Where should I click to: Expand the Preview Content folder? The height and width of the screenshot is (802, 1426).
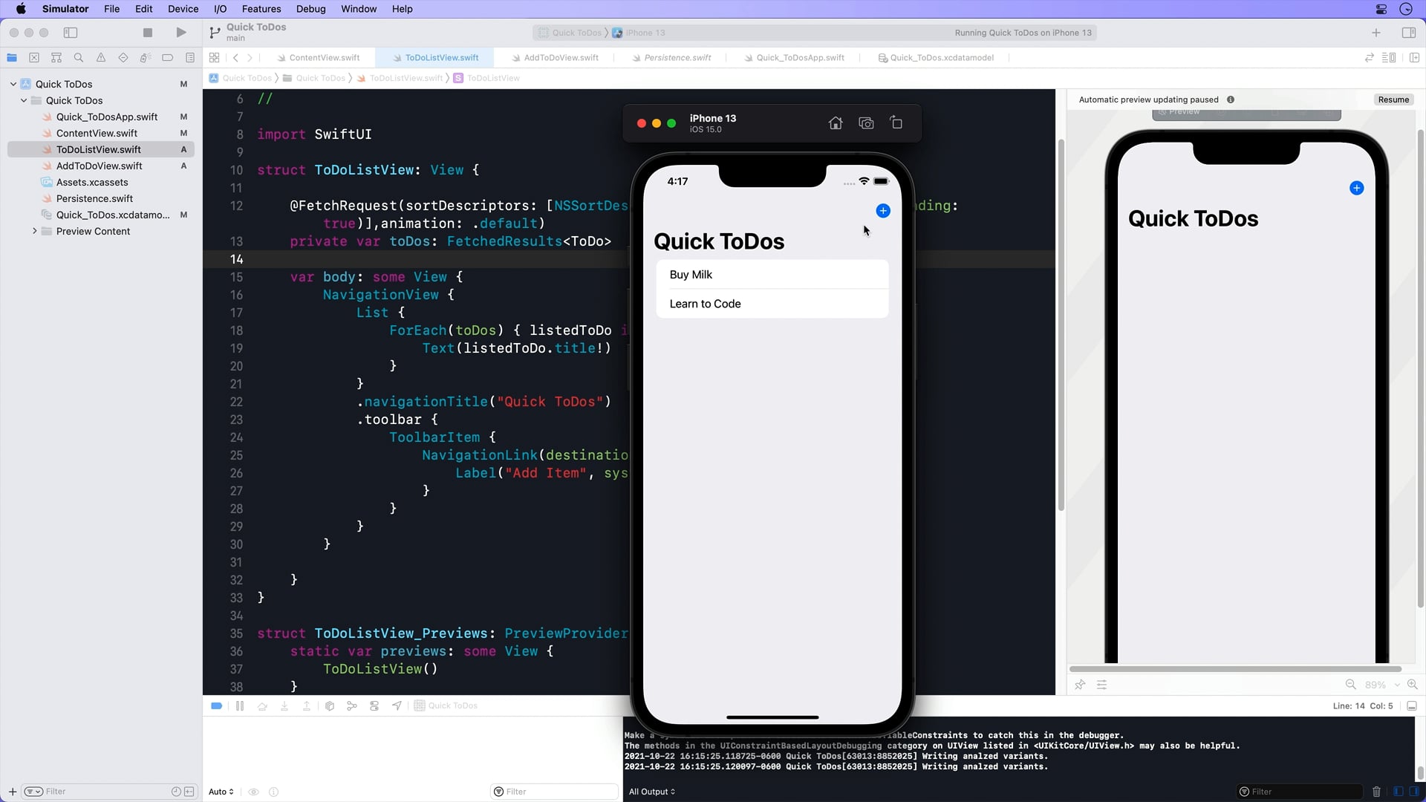[x=34, y=232]
